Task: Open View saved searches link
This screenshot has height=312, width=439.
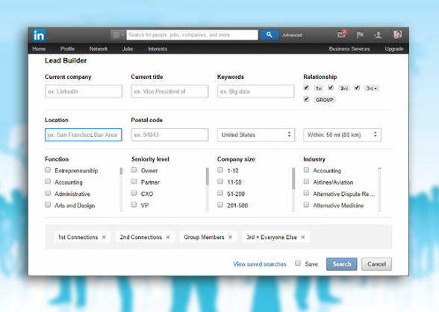Action: click(x=260, y=264)
